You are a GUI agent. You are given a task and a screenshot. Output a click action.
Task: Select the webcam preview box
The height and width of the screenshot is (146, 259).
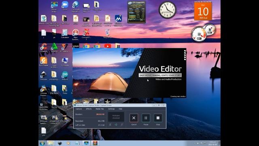pos(116,117)
